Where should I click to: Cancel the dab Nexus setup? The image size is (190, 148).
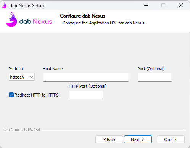[171, 140]
